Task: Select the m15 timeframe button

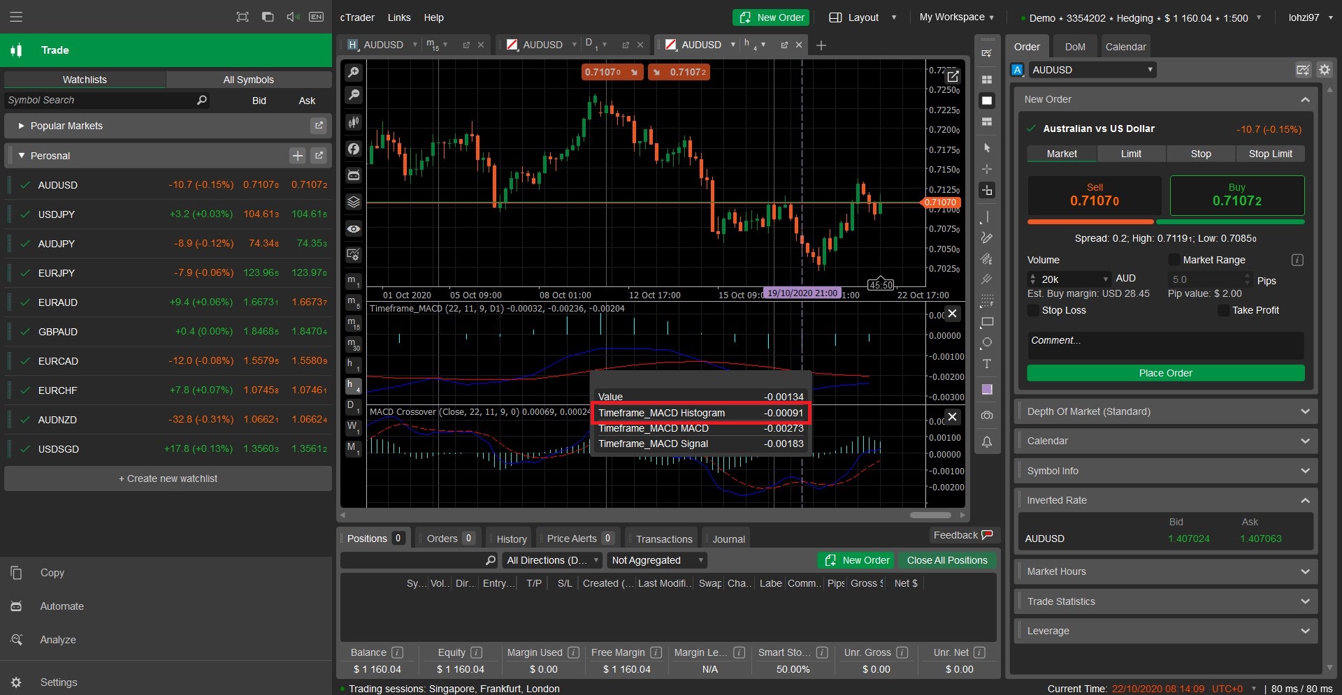Action: (x=354, y=323)
